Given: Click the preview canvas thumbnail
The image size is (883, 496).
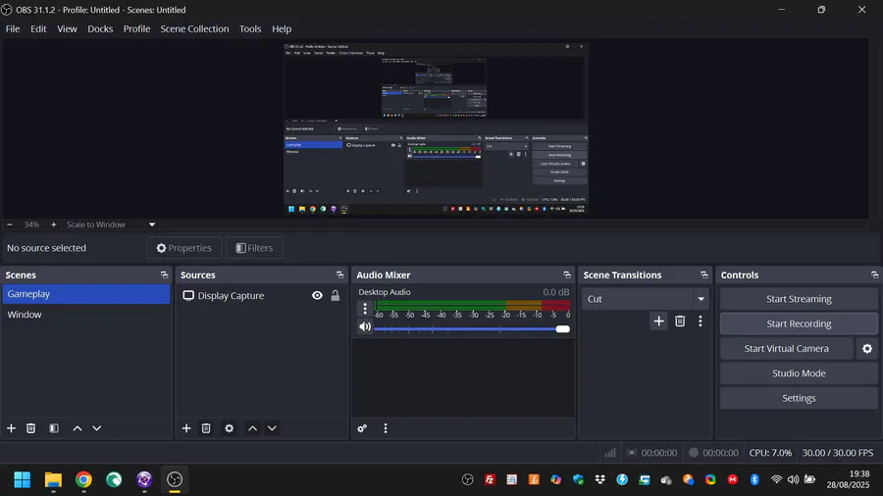Looking at the screenshot, I should point(436,128).
